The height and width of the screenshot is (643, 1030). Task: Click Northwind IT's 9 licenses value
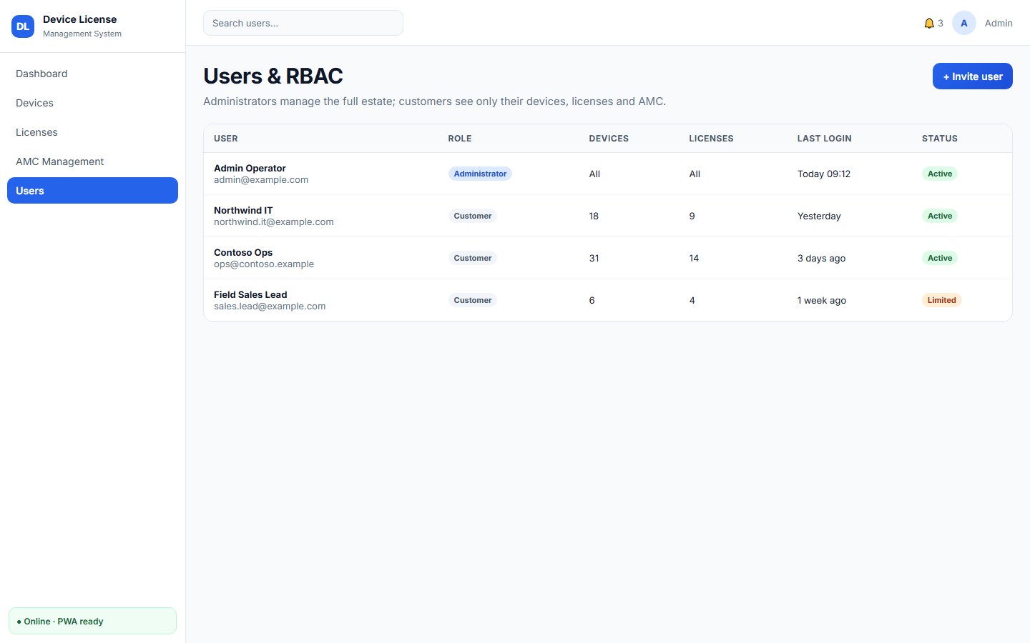692,216
